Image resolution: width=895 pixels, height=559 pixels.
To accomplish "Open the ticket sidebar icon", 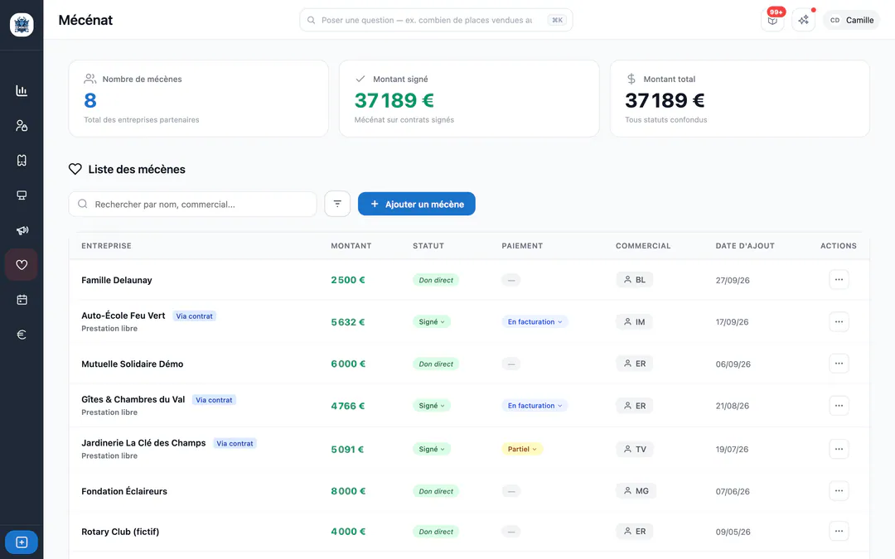I will pos(22,161).
